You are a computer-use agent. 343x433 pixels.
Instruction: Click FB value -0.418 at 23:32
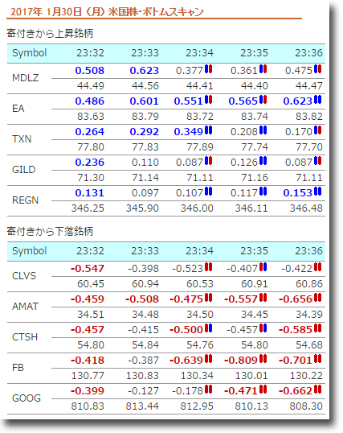coord(88,361)
